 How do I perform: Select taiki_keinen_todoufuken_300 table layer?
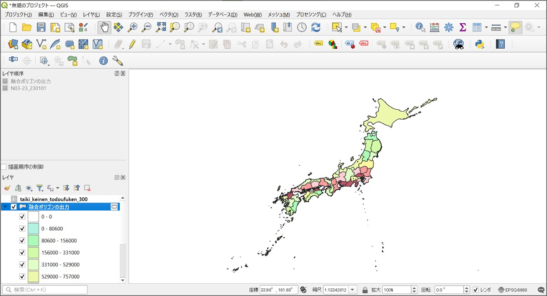[x=54, y=199]
